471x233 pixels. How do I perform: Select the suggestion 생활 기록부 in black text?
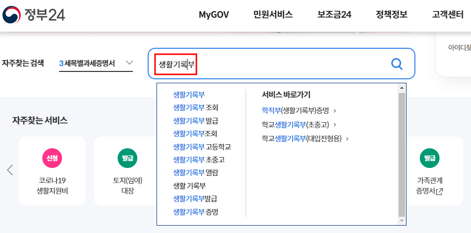click(189, 186)
